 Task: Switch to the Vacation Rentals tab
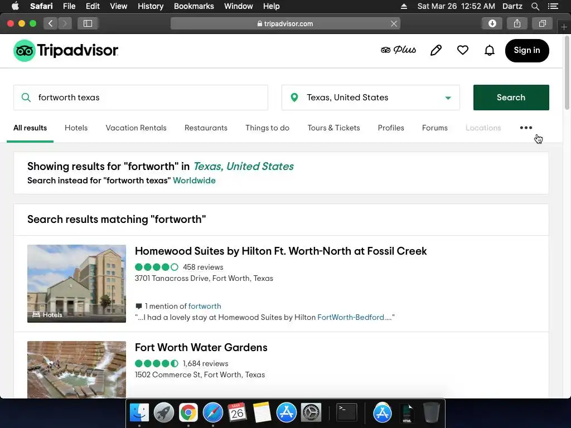pos(136,128)
